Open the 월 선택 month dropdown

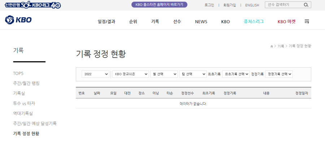[164, 74]
